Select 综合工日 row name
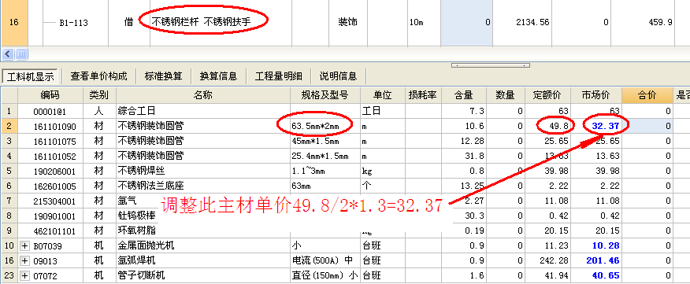This screenshot has height=284, width=690. [x=136, y=111]
